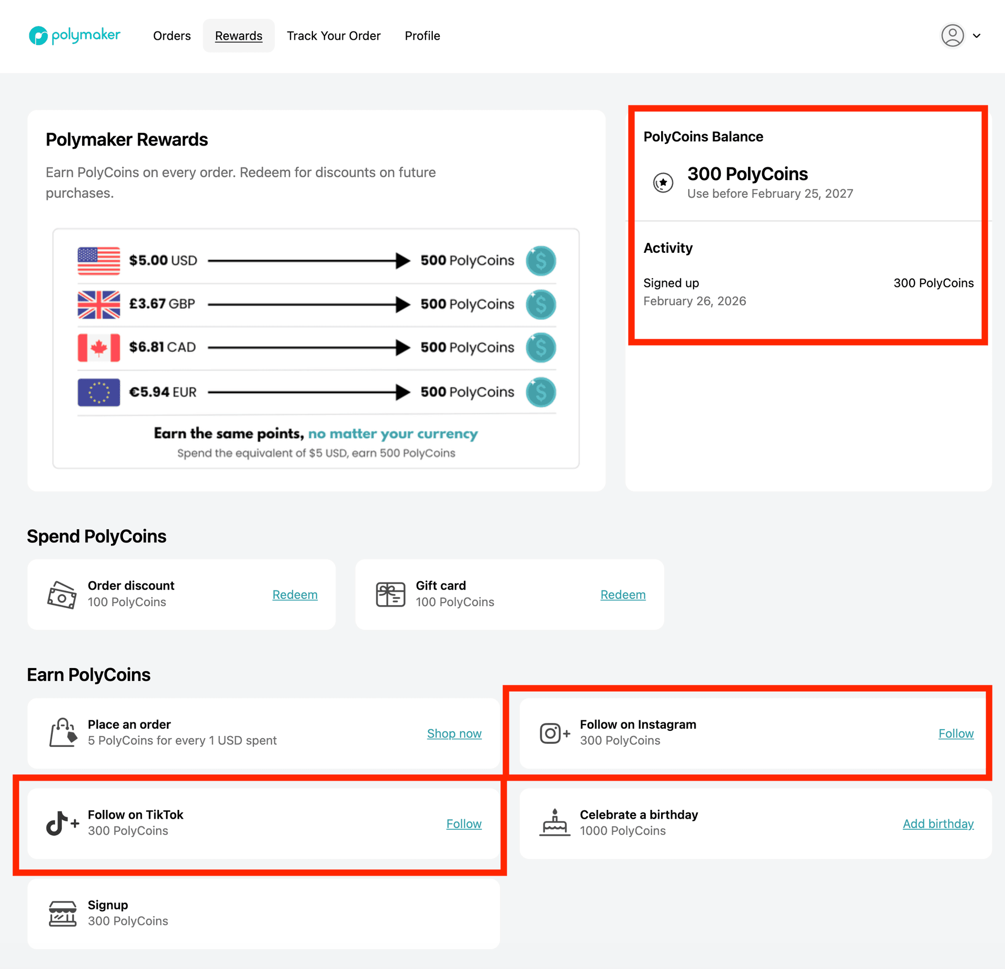Screen dimensions: 1005x969
Task: Click the Signup storefront icon
Action: (x=63, y=913)
